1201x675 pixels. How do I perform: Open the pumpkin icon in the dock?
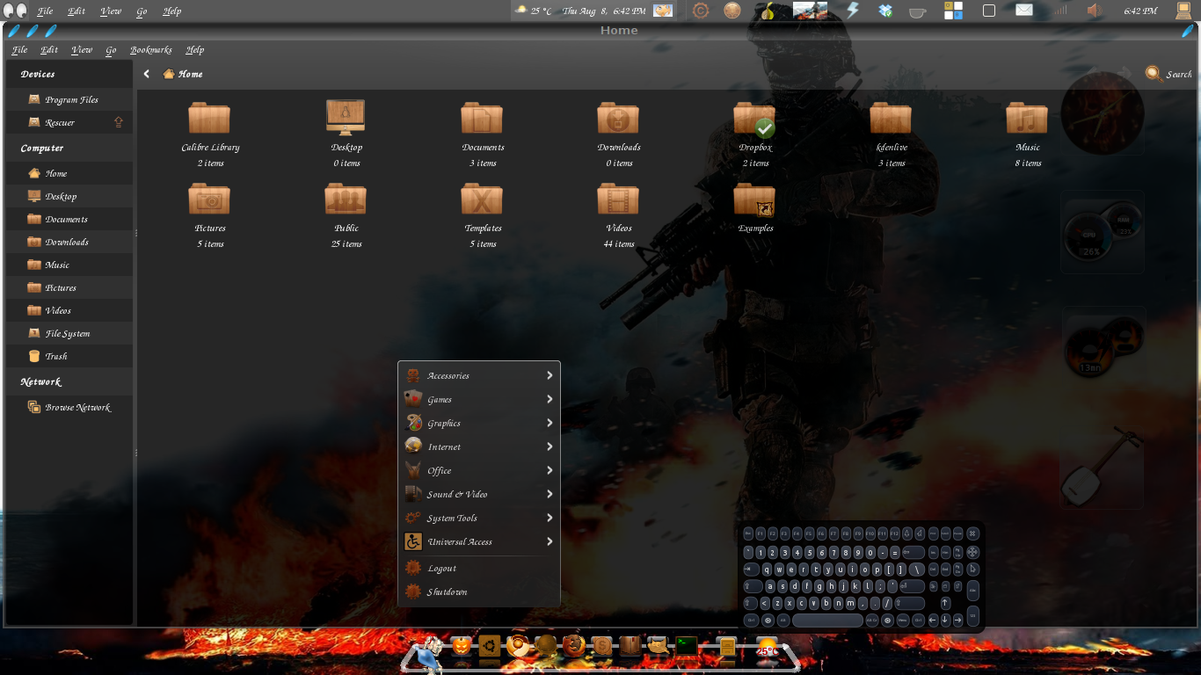462,647
